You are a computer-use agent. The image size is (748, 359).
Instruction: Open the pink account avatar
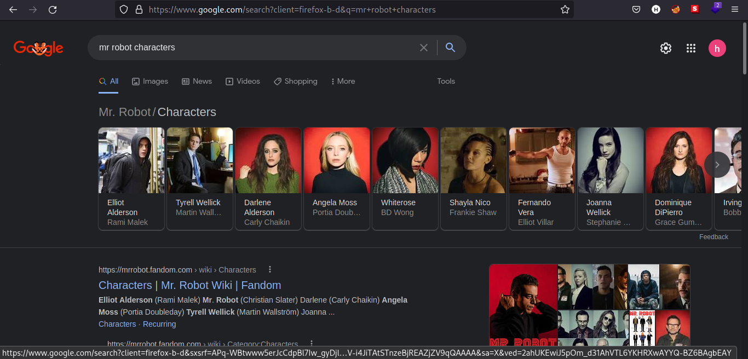coord(717,48)
